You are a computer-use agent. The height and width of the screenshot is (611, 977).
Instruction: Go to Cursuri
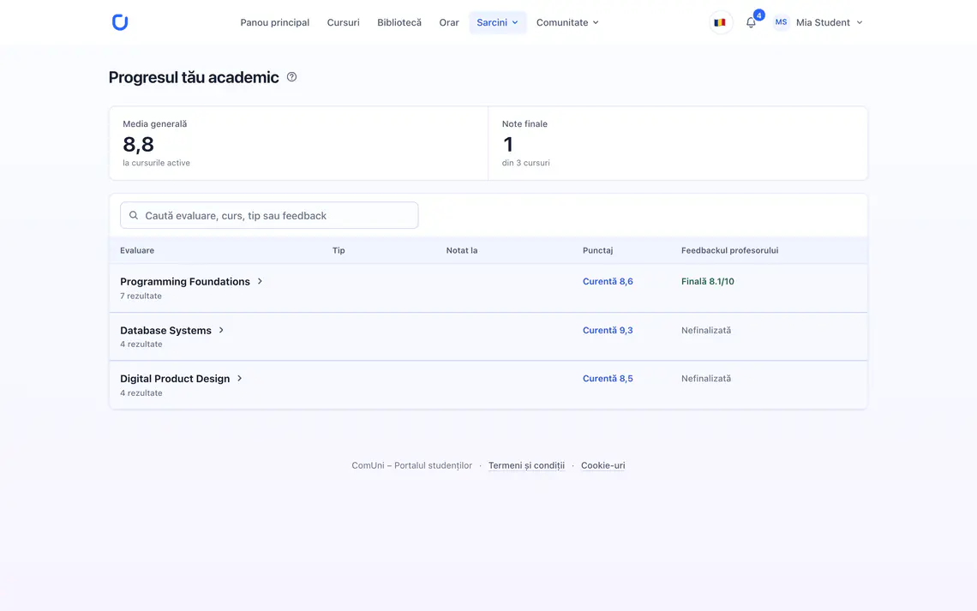pyautogui.click(x=344, y=22)
